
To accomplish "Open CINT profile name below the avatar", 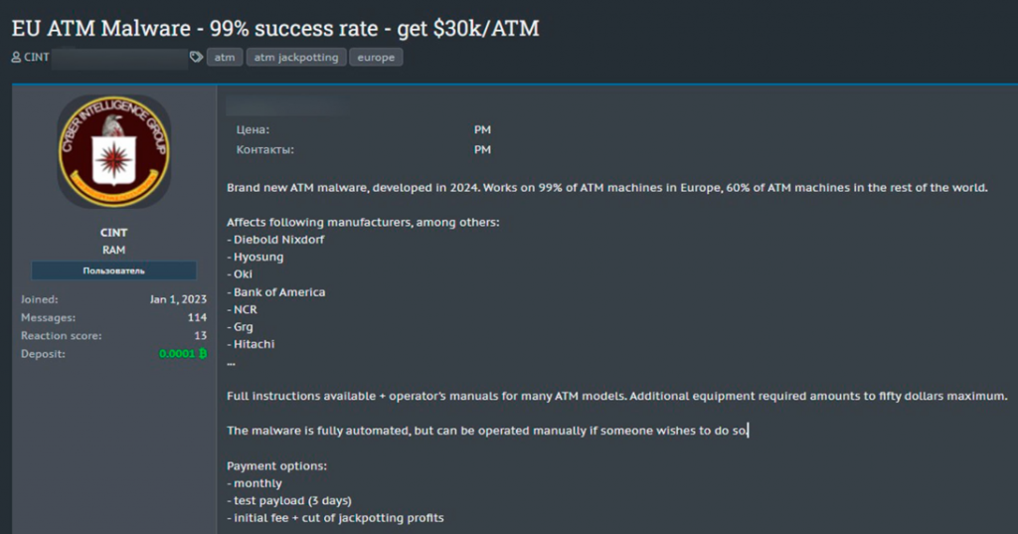I will [113, 233].
